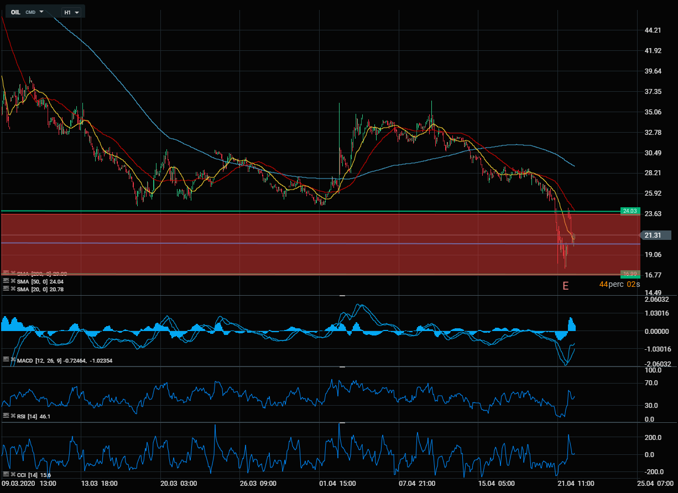This screenshot has height=493, width=678.
Task: Delete the MACD indicator with X icon
Action: click(12, 360)
